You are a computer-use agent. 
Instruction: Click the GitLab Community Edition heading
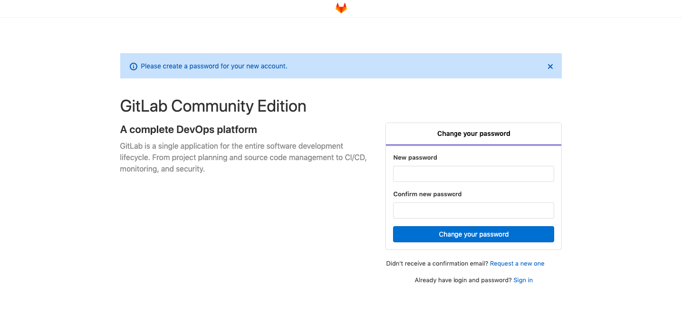tap(213, 105)
